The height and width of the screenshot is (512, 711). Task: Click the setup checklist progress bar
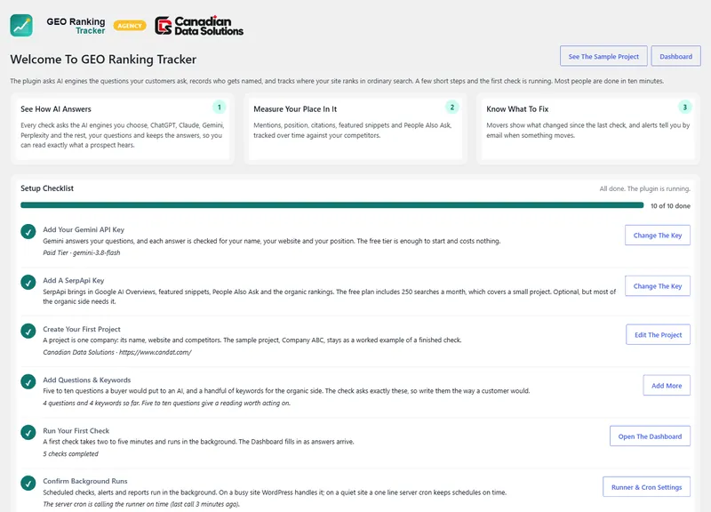[x=332, y=205]
